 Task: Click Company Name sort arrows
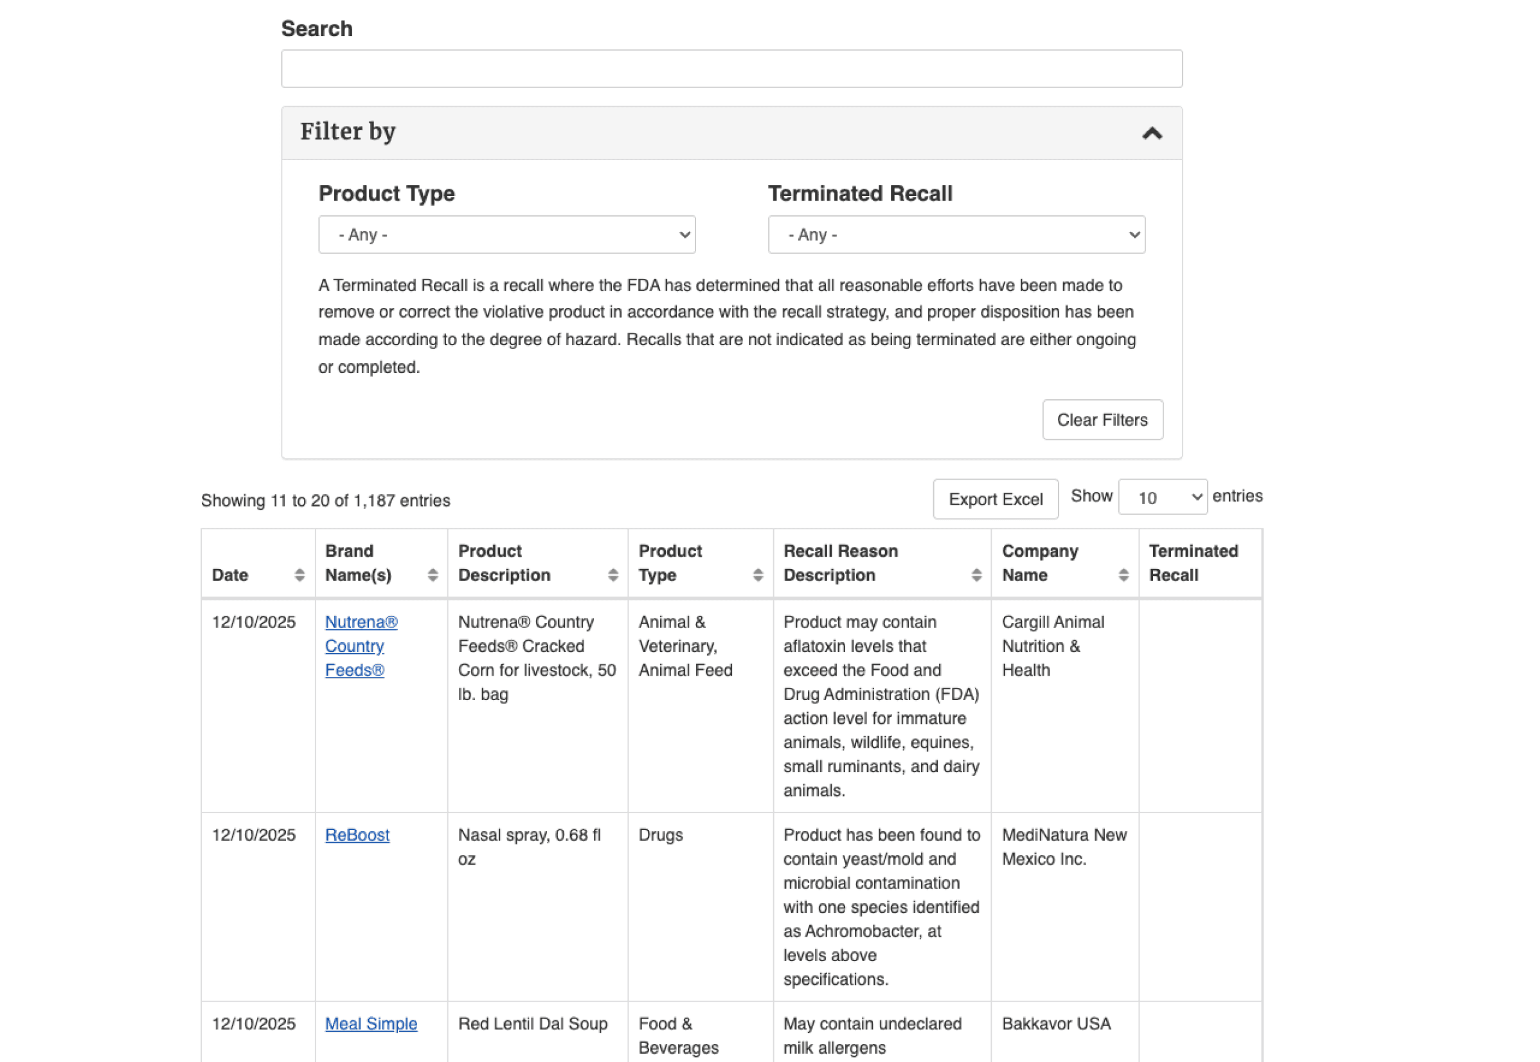pyautogui.click(x=1123, y=575)
